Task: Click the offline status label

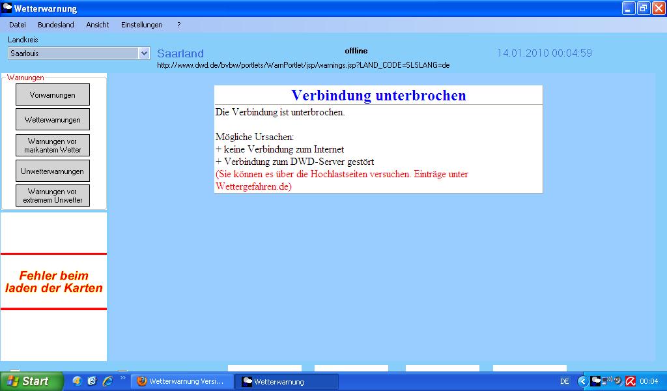Action: pyautogui.click(x=356, y=51)
